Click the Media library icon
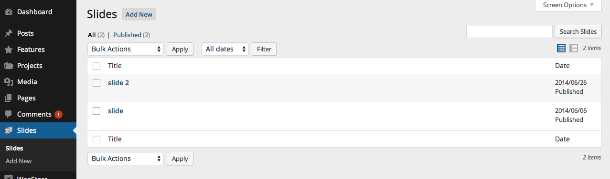This screenshot has width=610, height=179. coord(9,82)
